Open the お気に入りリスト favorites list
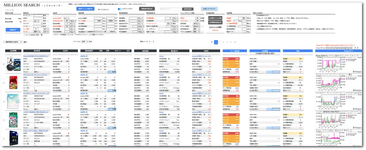 pos(209,9)
